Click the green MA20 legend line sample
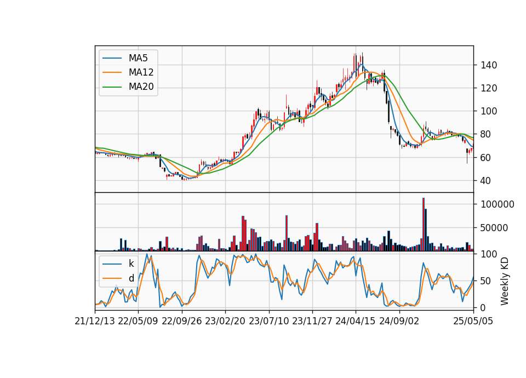This screenshot has height=378, width=526. click(x=112, y=87)
